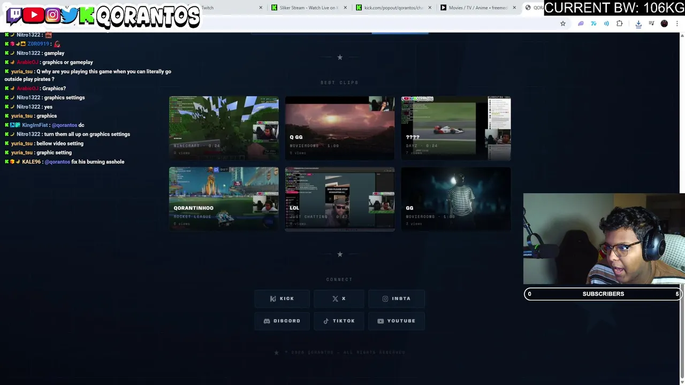Click the 'BEST CLIPS' section heading

point(339,82)
